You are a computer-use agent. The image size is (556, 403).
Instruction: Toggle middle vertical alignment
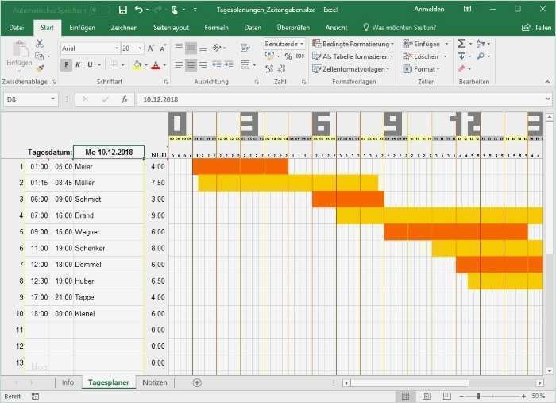tap(191, 48)
